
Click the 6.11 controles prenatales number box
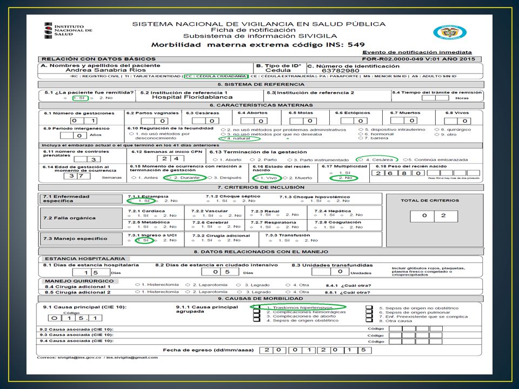[87, 159]
